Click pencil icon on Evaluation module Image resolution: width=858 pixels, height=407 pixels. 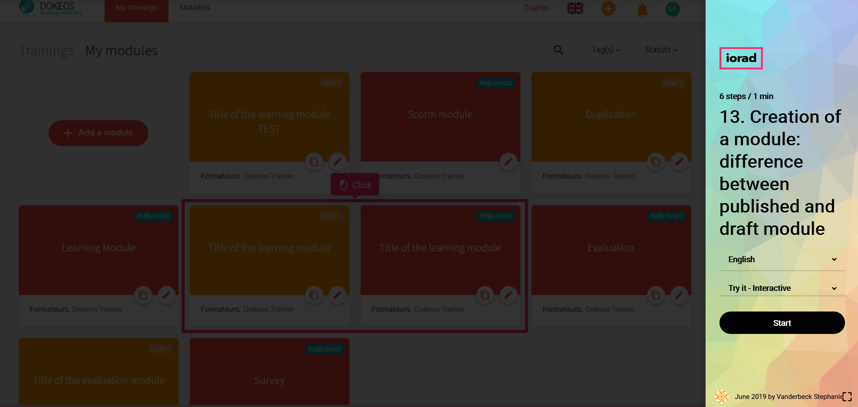[x=679, y=295]
